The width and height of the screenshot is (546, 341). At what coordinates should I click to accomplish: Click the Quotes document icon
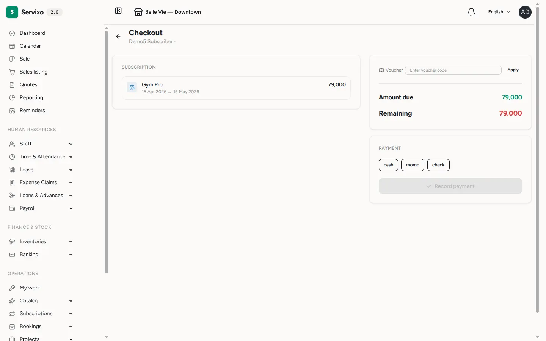12,85
